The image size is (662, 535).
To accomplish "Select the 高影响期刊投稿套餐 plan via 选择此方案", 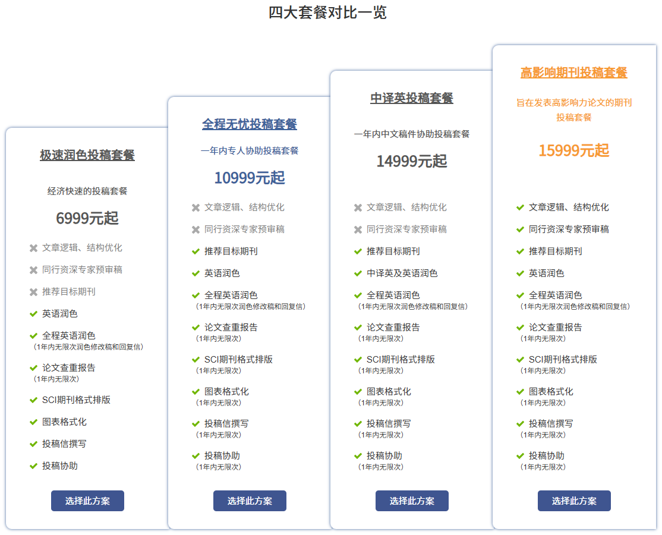I will point(574,501).
